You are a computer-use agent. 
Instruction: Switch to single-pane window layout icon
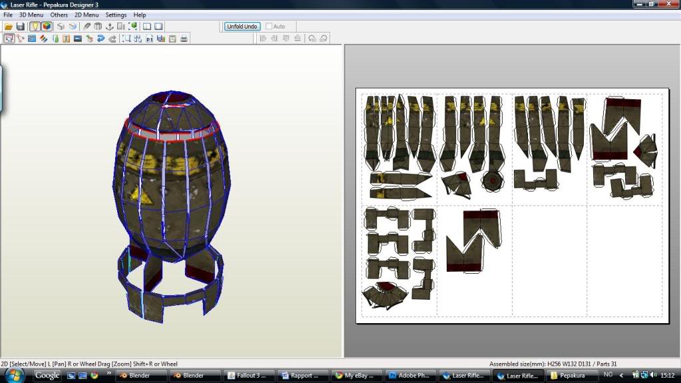tap(158, 27)
